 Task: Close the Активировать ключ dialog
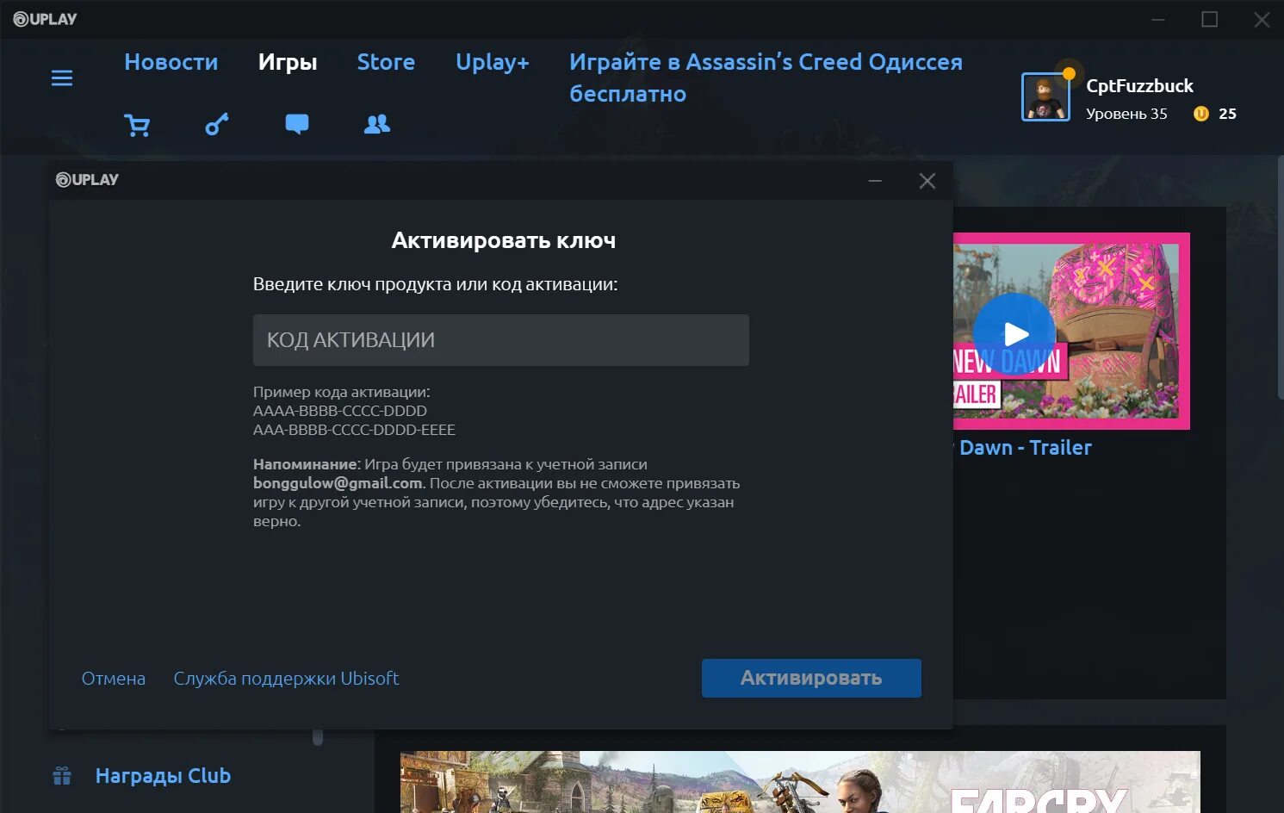click(927, 181)
